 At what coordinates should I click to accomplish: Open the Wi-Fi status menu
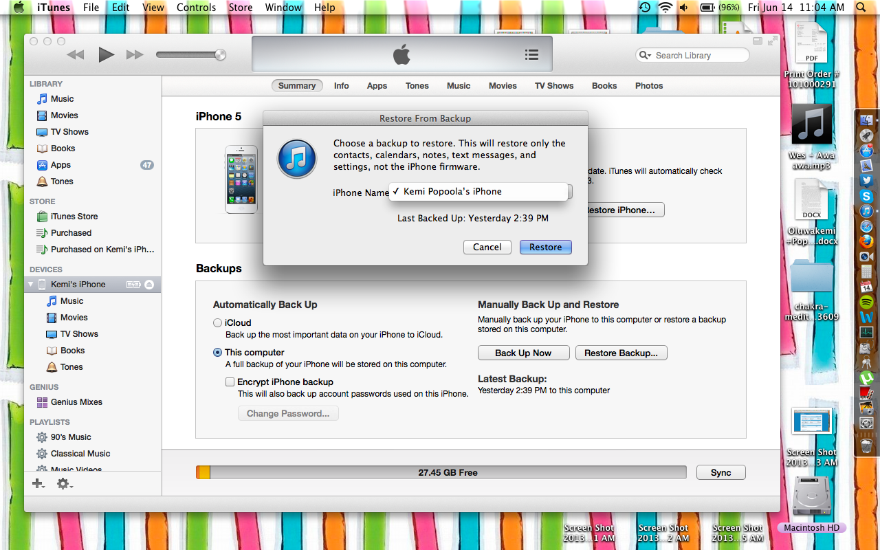[x=665, y=8]
